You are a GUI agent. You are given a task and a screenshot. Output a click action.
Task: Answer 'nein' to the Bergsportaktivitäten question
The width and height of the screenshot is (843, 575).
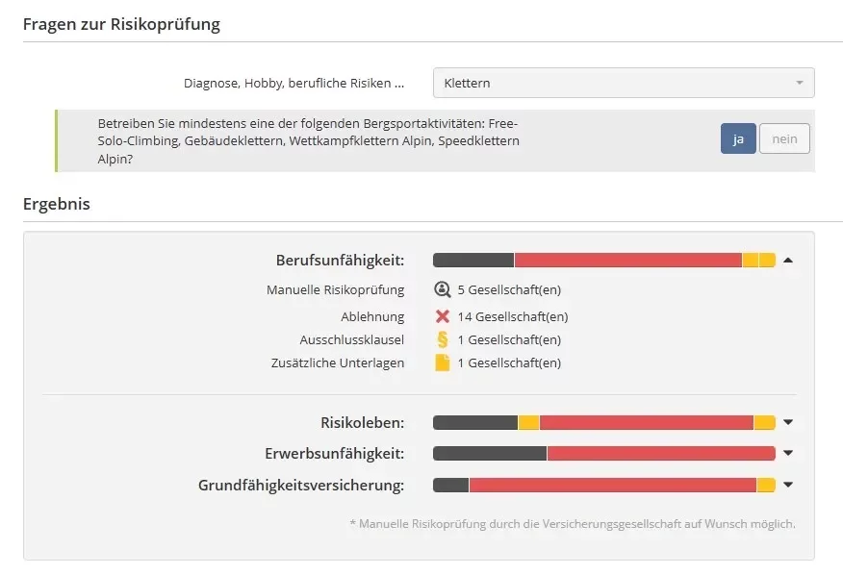click(783, 138)
